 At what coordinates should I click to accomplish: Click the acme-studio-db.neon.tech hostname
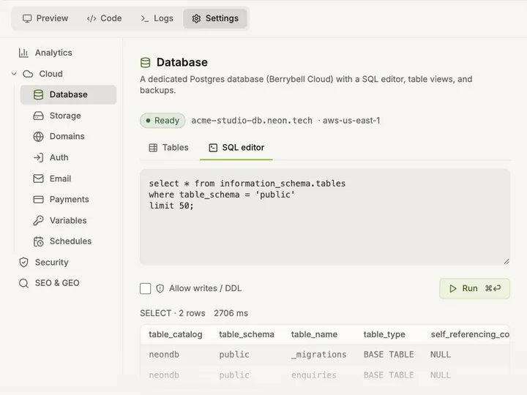252,120
